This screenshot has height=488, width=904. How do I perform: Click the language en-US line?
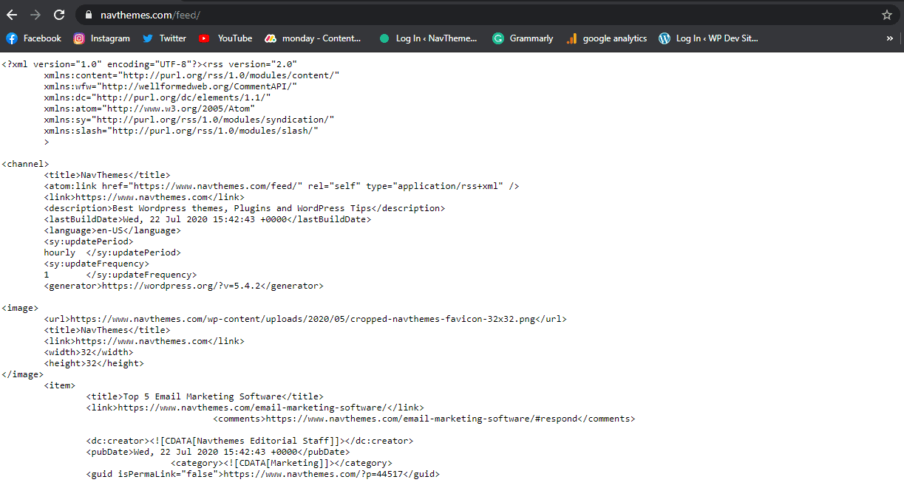point(112,230)
